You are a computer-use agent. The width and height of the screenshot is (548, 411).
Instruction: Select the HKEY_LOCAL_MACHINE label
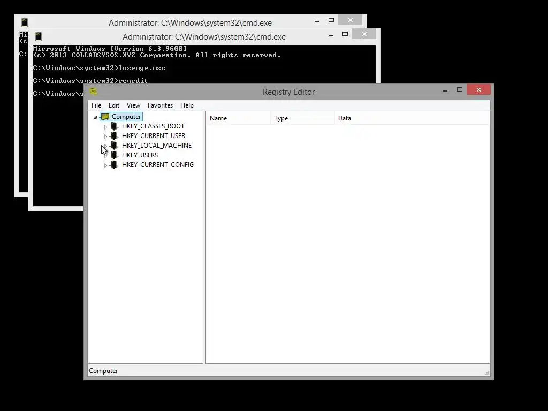157,146
